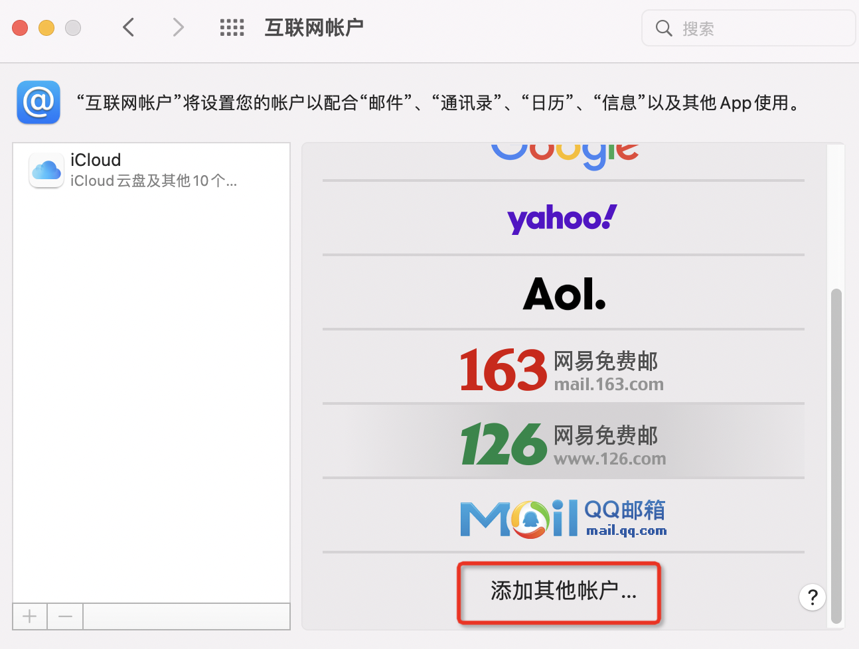Add a new account with the plus button
Image resolution: width=859 pixels, height=649 pixels.
click(29, 616)
